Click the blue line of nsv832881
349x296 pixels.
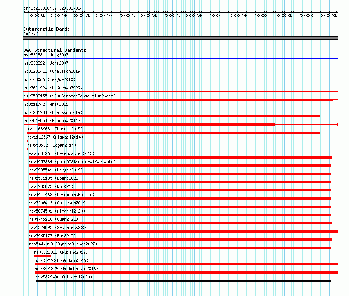(180, 58)
